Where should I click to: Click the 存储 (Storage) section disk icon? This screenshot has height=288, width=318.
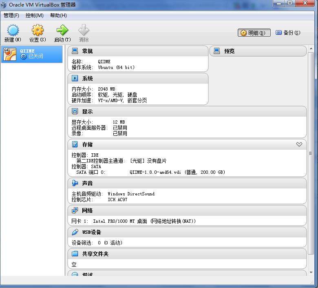point(75,144)
